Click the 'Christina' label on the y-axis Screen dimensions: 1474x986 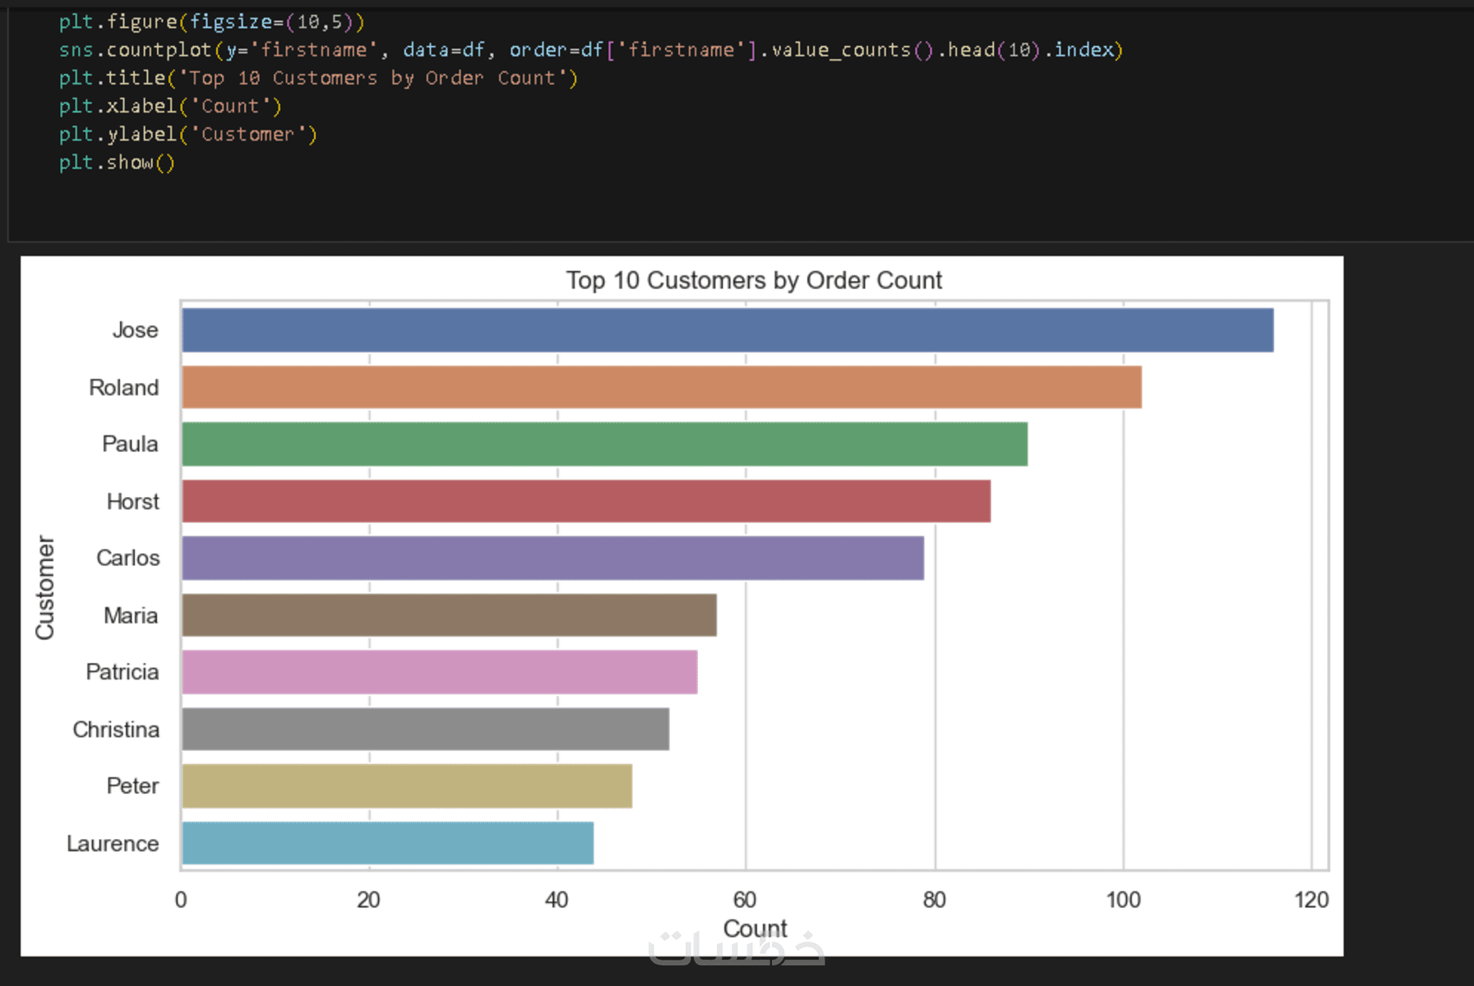pyautogui.click(x=116, y=730)
